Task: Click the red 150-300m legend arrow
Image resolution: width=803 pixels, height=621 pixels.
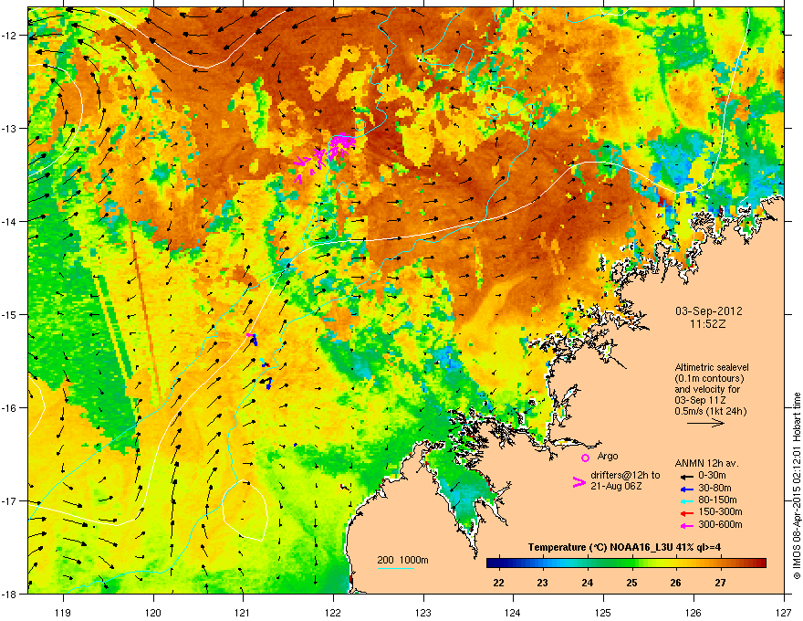Action: click(x=686, y=513)
